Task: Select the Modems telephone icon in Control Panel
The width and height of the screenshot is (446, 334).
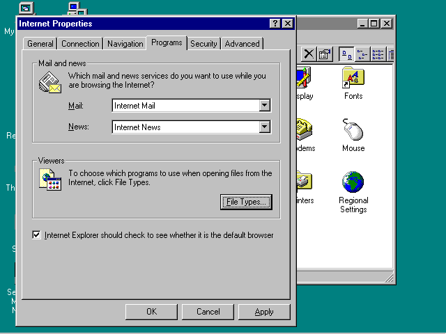Action: coord(305,129)
